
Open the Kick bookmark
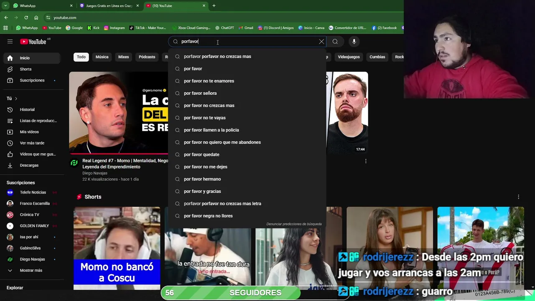click(x=93, y=28)
